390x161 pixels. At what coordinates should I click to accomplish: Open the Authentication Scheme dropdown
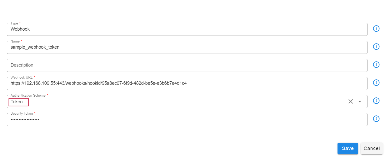[x=359, y=101]
